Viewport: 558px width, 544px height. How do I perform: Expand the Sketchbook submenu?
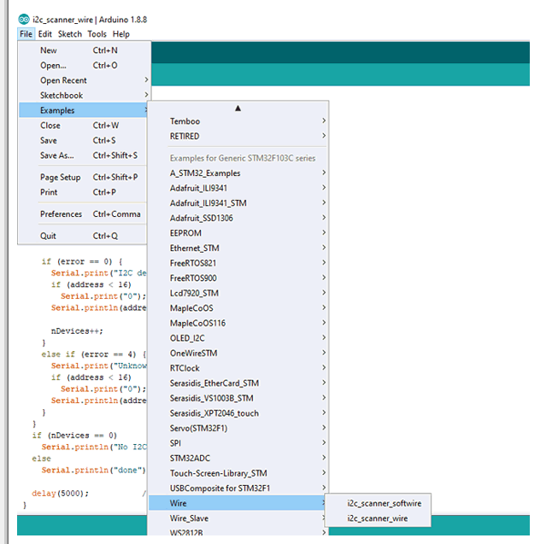point(83,96)
